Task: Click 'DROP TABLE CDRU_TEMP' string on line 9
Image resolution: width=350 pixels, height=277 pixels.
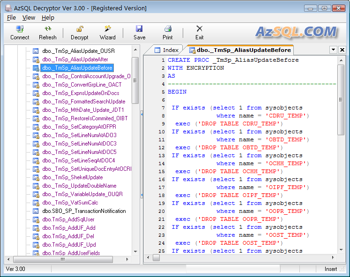Action: [x=239, y=124]
